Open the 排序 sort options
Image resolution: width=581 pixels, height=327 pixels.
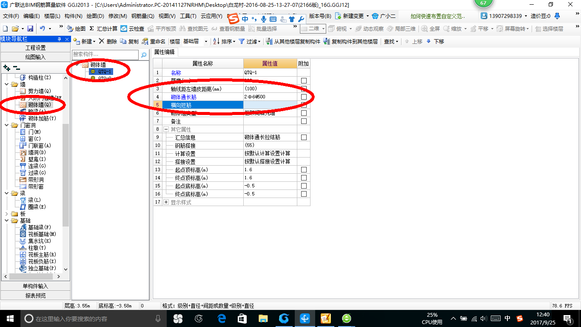pos(223,41)
